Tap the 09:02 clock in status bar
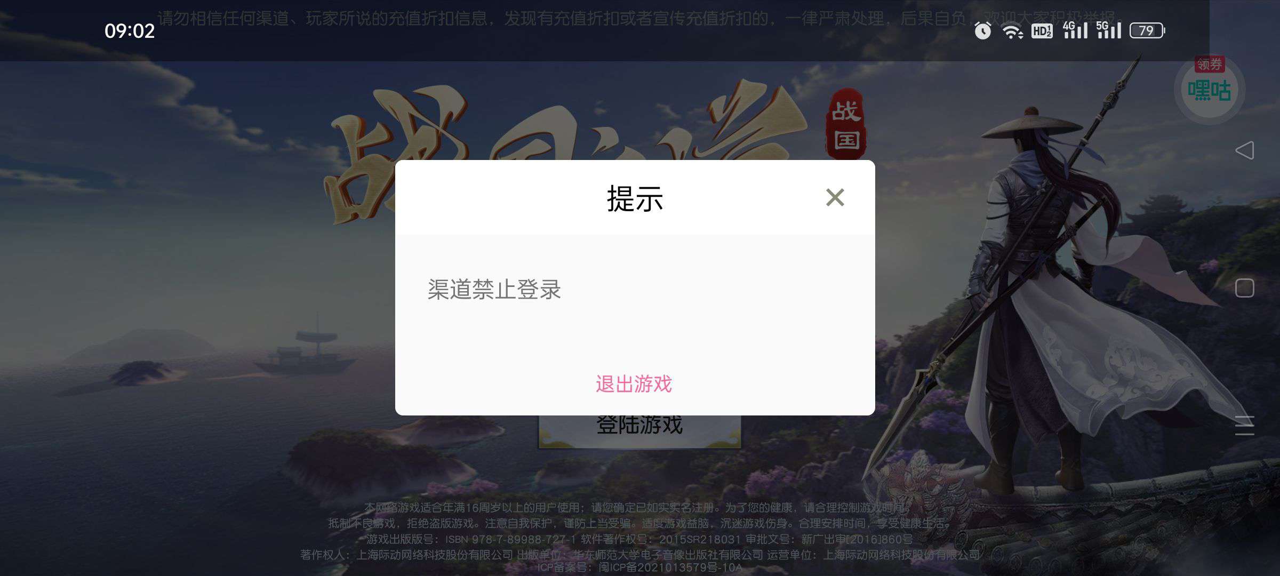The image size is (1280, 576). click(x=130, y=31)
